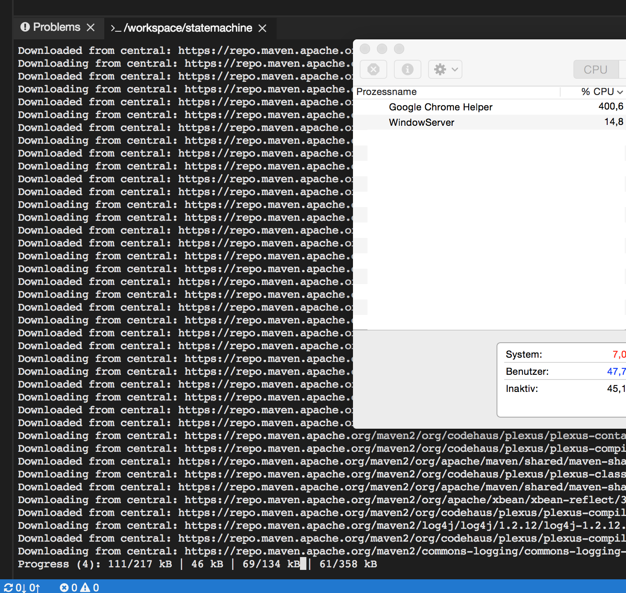Click the CPU view button
The image size is (626, 593).
596,69
